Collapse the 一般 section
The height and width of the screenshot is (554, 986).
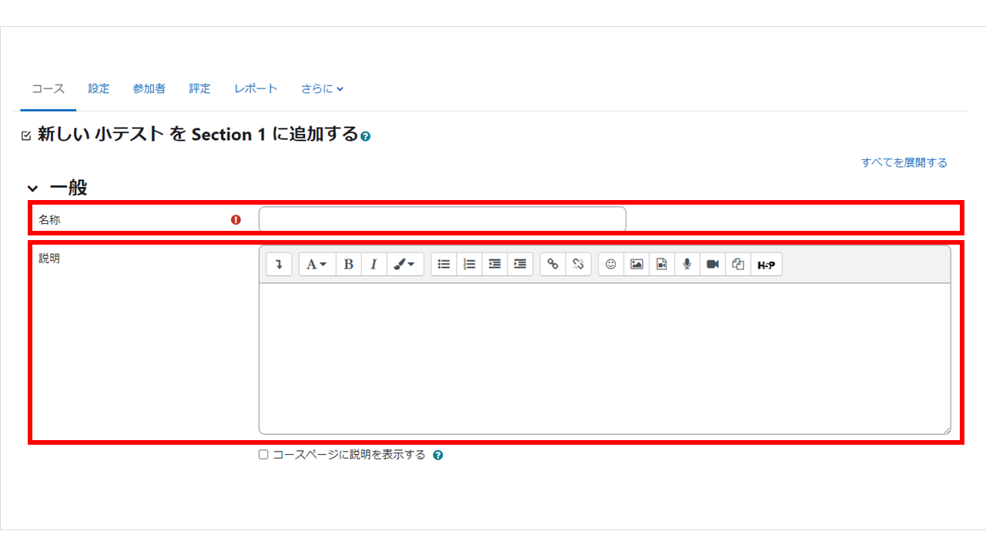(32, 188)
